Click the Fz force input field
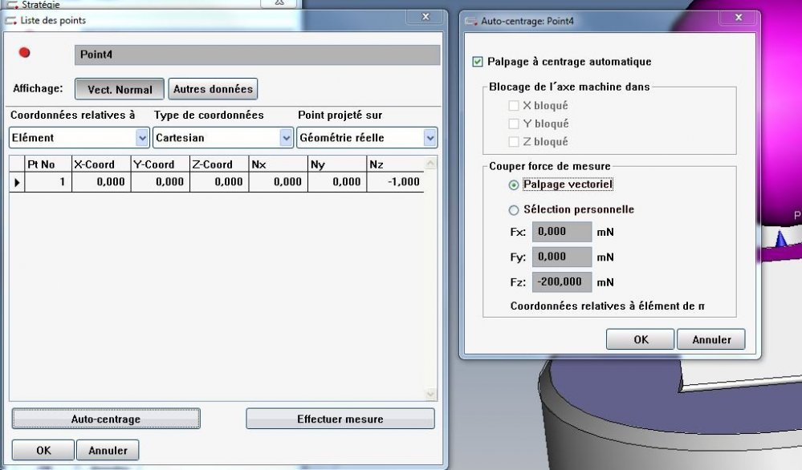This screenshot has height=470, width=802. tap(562, 282)
